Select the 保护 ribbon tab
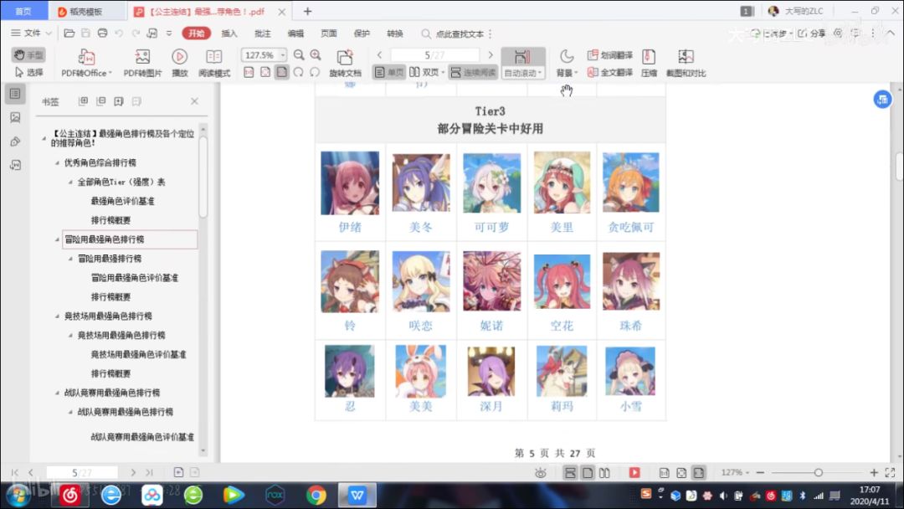 [362, 33]
